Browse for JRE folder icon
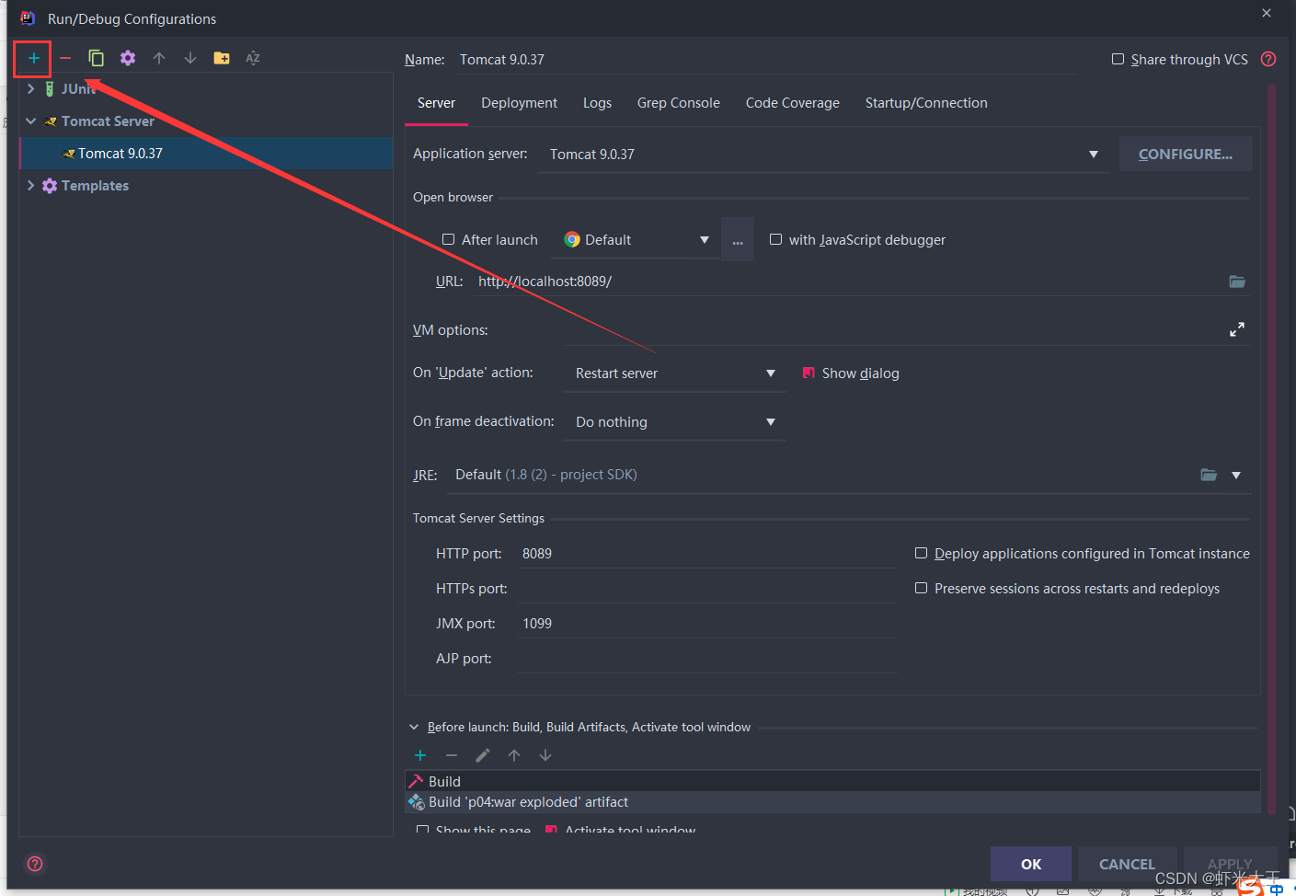Image resolution: width=1296 pixels, height=896 pixels. pos(1209,475)
